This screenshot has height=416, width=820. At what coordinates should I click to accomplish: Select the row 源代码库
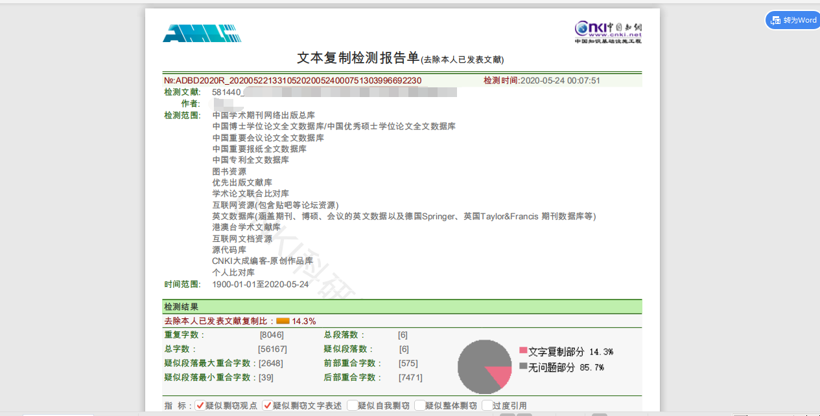coord(229,250)
